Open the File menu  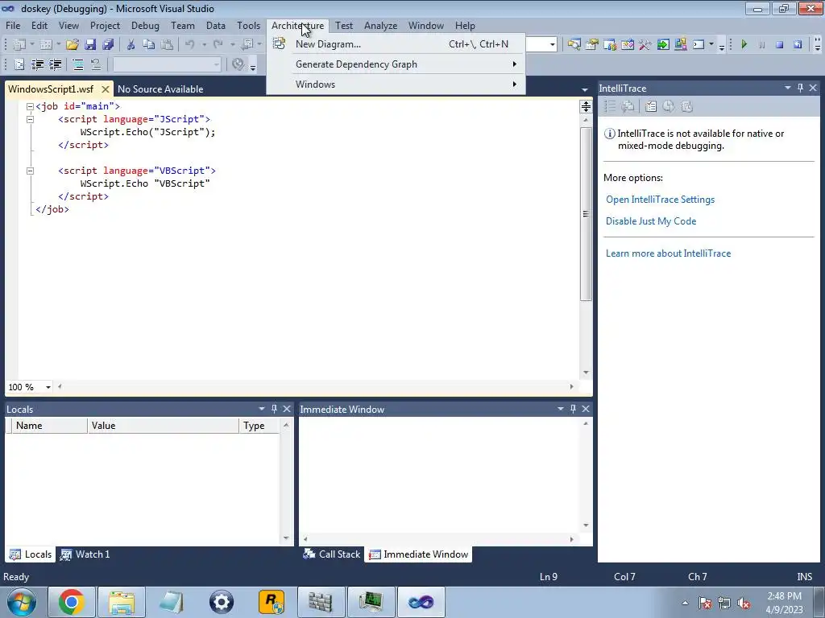pyautogui.click(x=13, y=25)
